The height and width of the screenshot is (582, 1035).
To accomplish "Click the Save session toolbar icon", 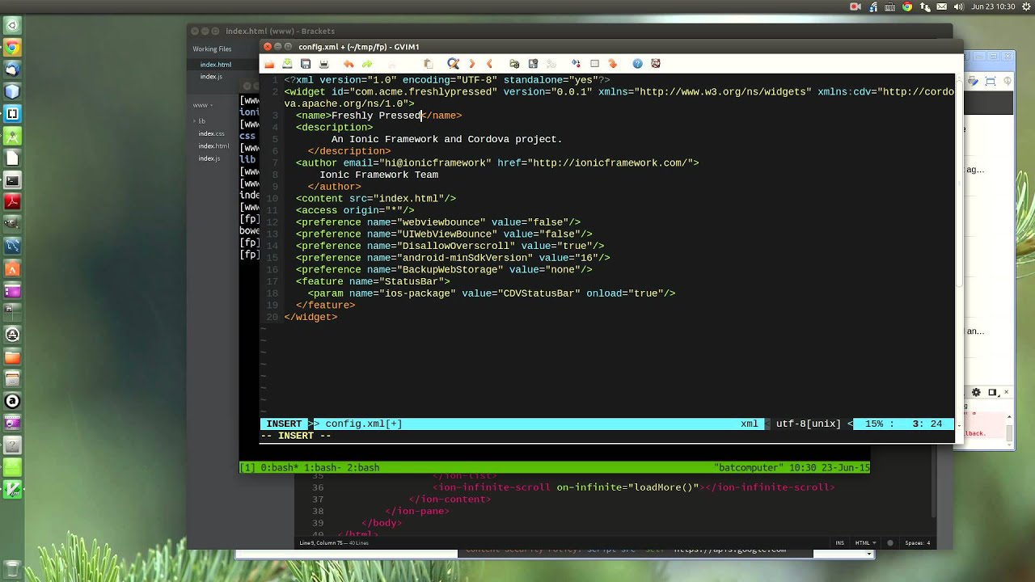I will (x=533, y=64).
